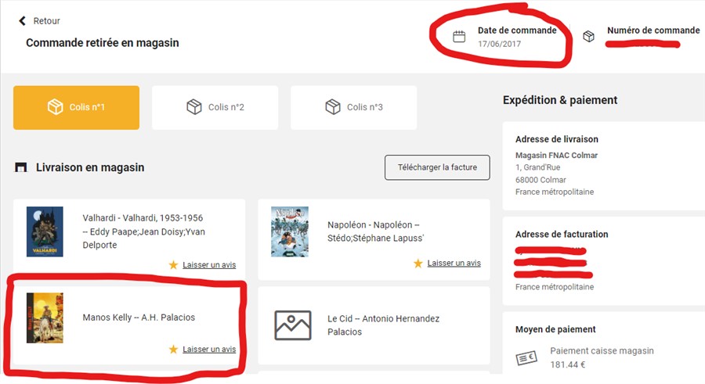Click the star icon under Manos Kelly
The height and width of the screenshot is (384, 705).
pyautogui.click(x=173, y=350)
